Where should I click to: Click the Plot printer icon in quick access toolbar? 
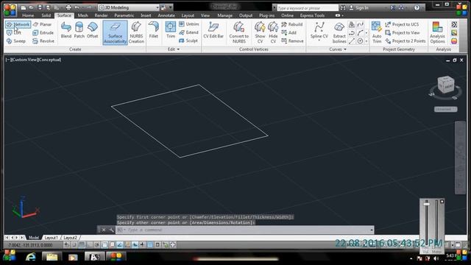(x=68, y=7)
